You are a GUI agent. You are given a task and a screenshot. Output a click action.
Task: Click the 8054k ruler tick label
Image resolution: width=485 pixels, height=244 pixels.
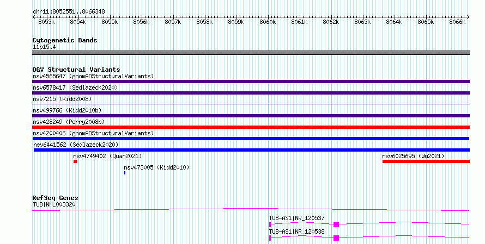78,22
